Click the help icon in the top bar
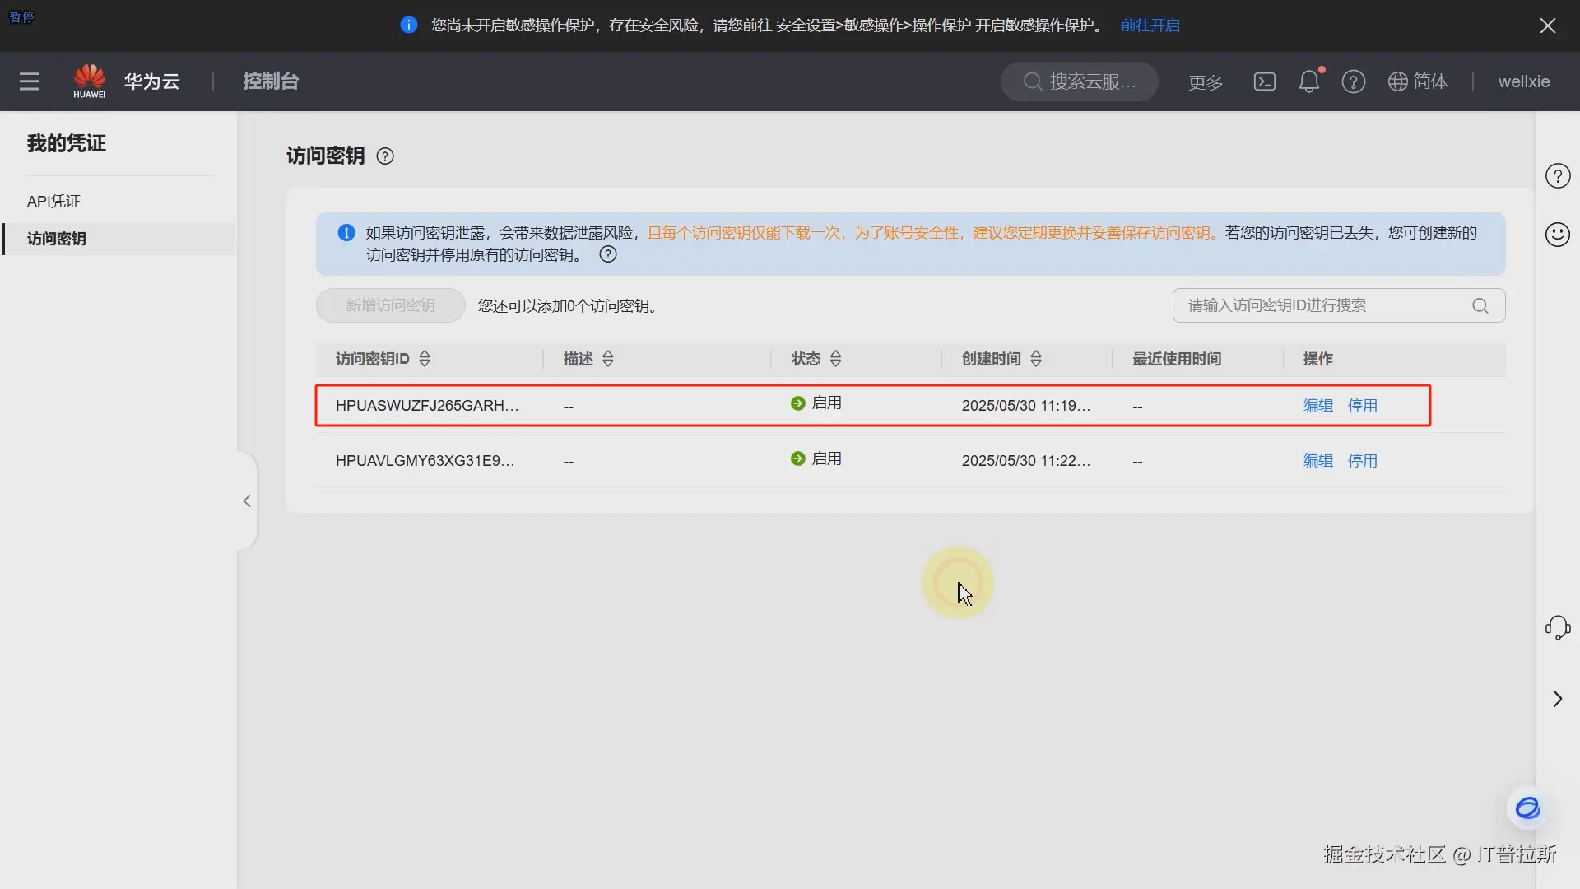1580x889 pixels. tap(1353, 81)
